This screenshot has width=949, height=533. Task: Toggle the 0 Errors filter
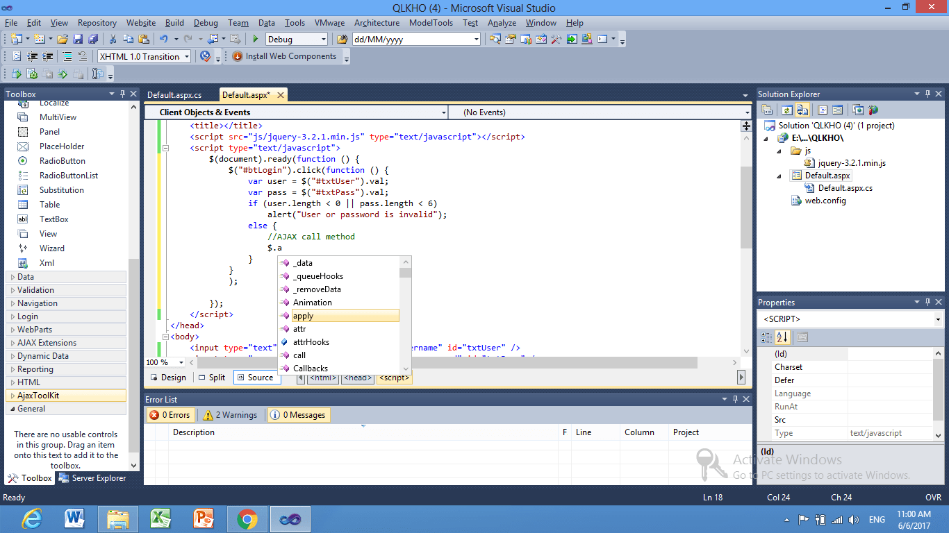click(x=170, y=415)
